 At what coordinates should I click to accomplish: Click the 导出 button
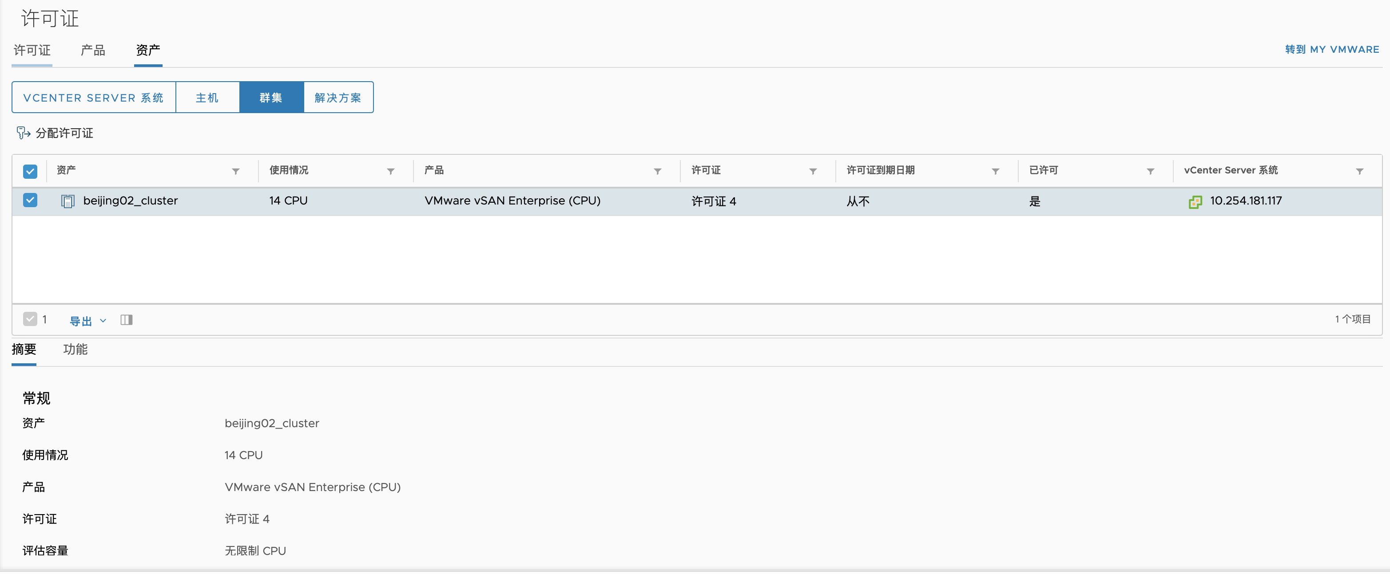click(81, 321)
